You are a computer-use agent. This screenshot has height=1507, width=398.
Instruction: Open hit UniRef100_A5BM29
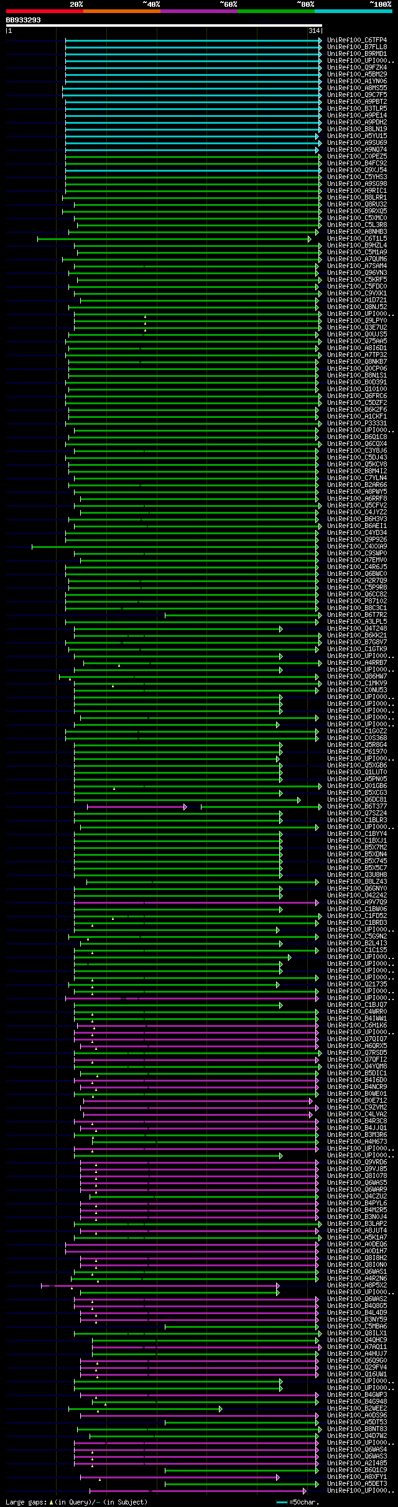(357, 74)
